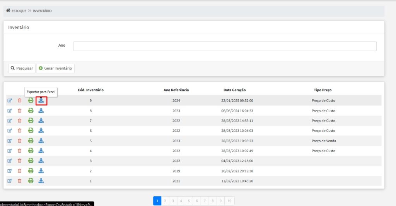The height and width of the screenshot is (206, 396).
Task: Print inventory with code 7
Action: point(31,121)
